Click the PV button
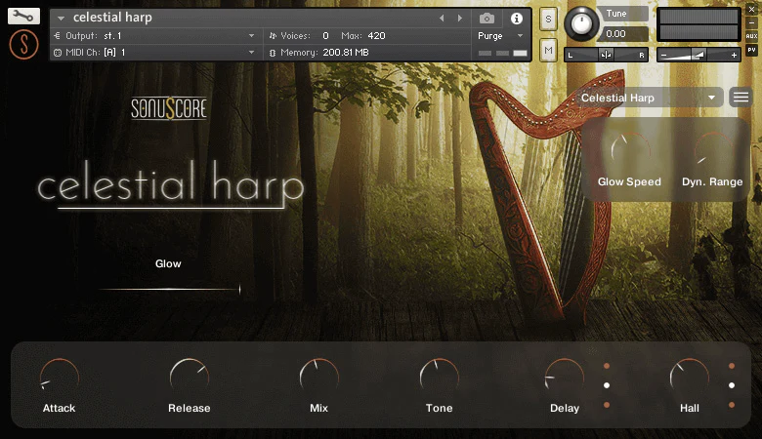 point(751,50)
